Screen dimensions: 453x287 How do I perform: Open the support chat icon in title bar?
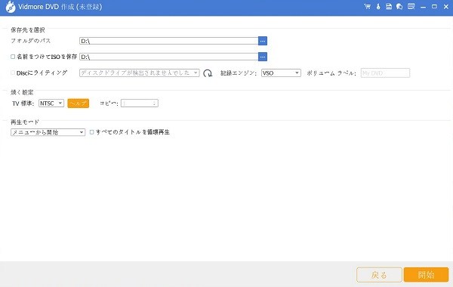[x=399, y=6]
